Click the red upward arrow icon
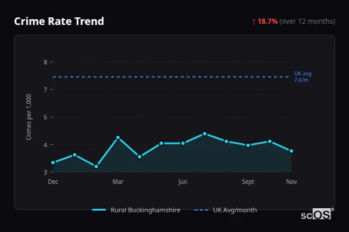Viewport: 349px width, 232px height. 254,22
